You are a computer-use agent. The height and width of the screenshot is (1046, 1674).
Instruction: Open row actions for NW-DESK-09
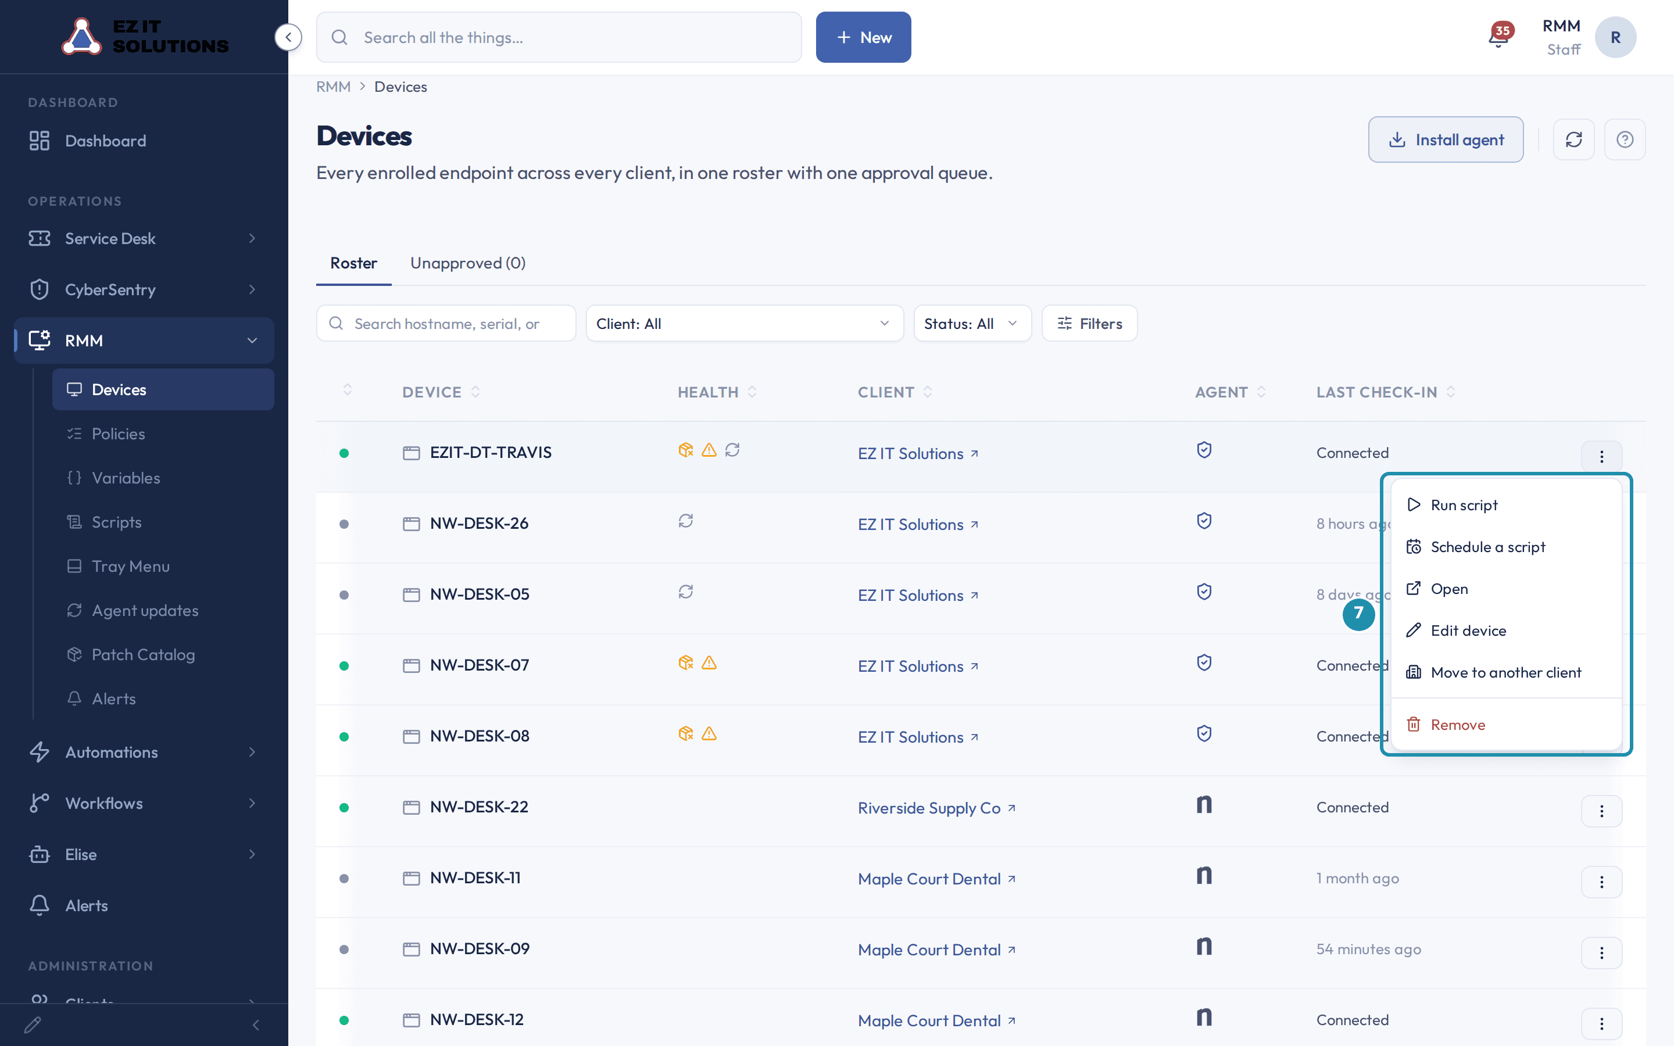tap(1601, 952)
